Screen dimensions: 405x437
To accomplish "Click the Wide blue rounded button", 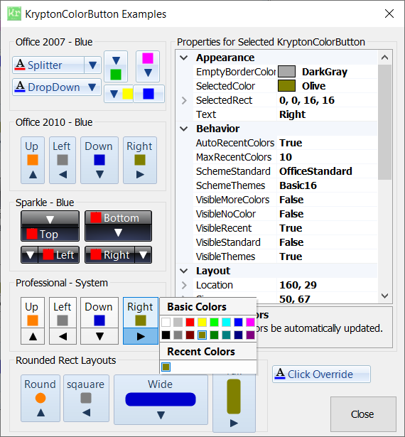I will (x=161, y=399).
